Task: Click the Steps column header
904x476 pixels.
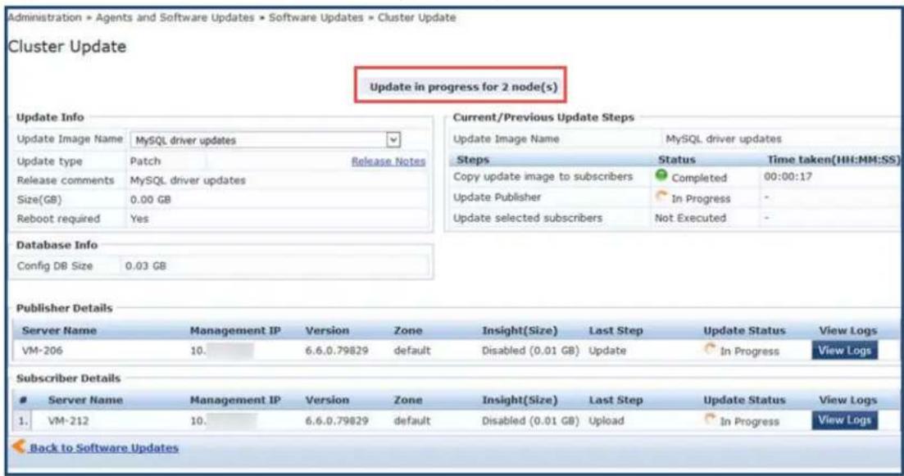Action: (473, 160)
